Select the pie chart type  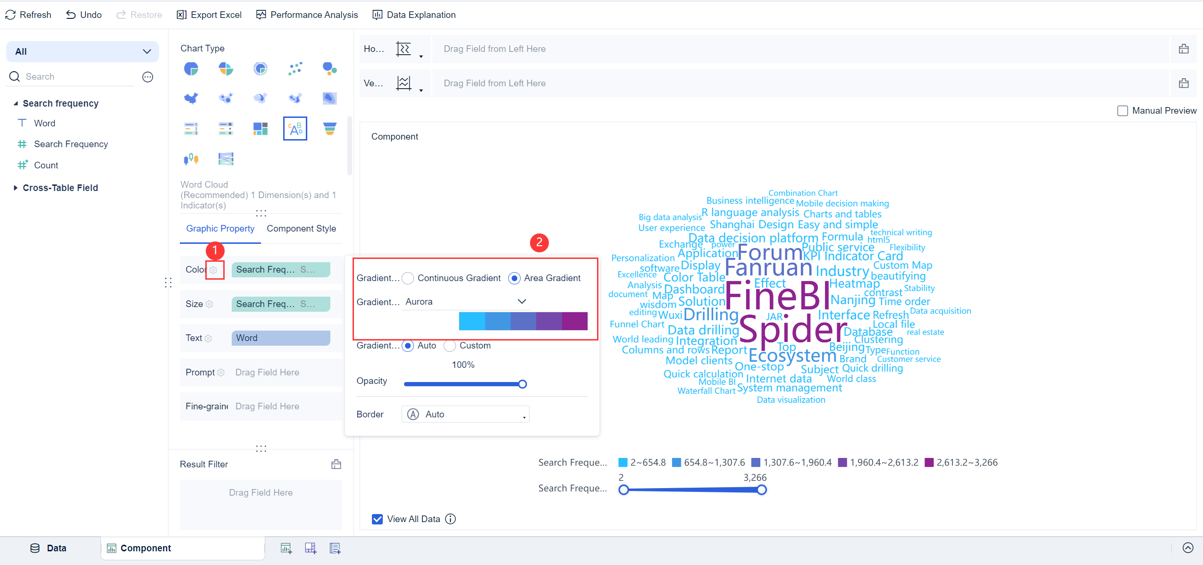[x=191, y=68]
